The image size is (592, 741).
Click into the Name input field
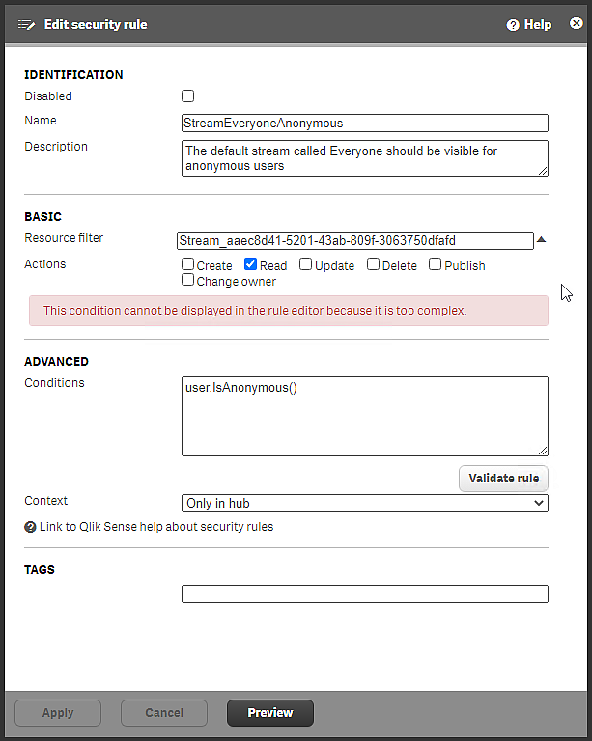tap(364, 123)
